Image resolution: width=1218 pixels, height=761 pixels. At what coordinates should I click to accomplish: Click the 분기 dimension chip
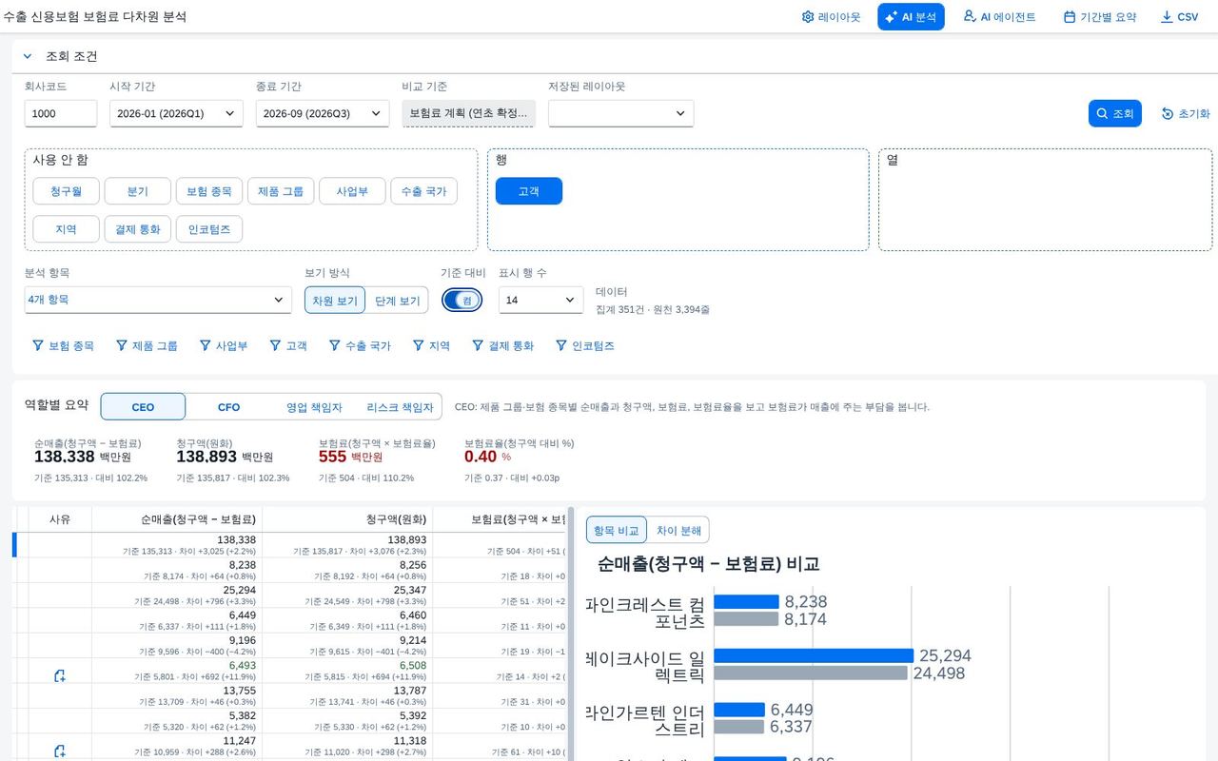[137, 191]
